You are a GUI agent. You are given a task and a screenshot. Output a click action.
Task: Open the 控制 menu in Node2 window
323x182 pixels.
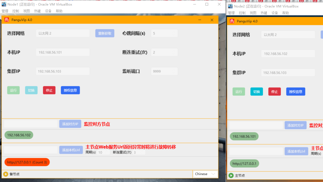[242, 12]
